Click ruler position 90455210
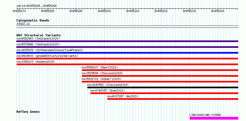The height and width of the screenshot is (121, 246). point(133,11)
